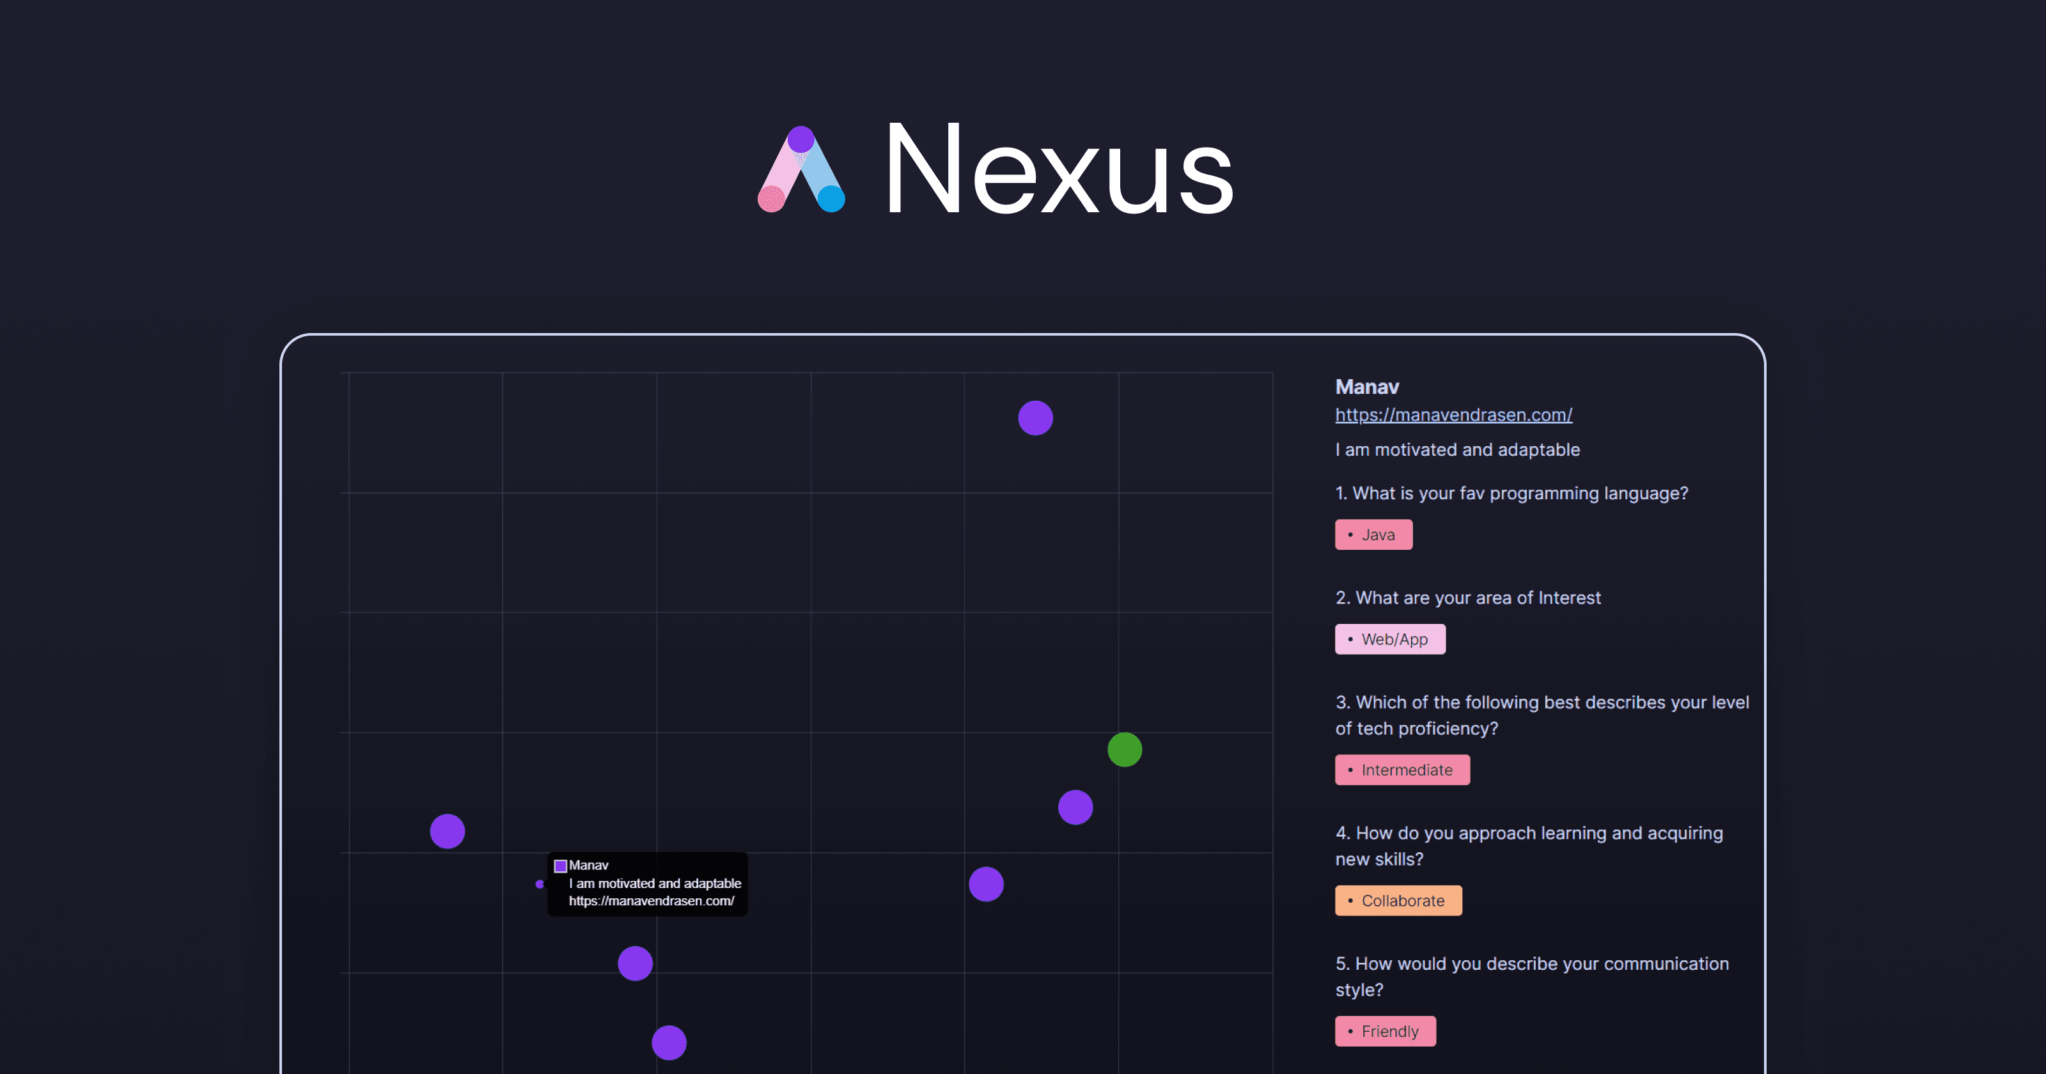Viewport: 2046px width, 1074px height.
Task: Click Manav's tooltip on the graph
Action: point(648,883)
